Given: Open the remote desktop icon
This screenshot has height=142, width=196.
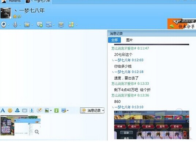Looking at the screenshot, I should [49, 24].
